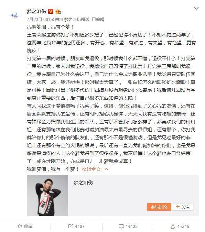Image resolution: width=205 pixels, height=232 pixels.
Task: Open the 梦之泪伤超话 source link
Action: click(77, 19)
